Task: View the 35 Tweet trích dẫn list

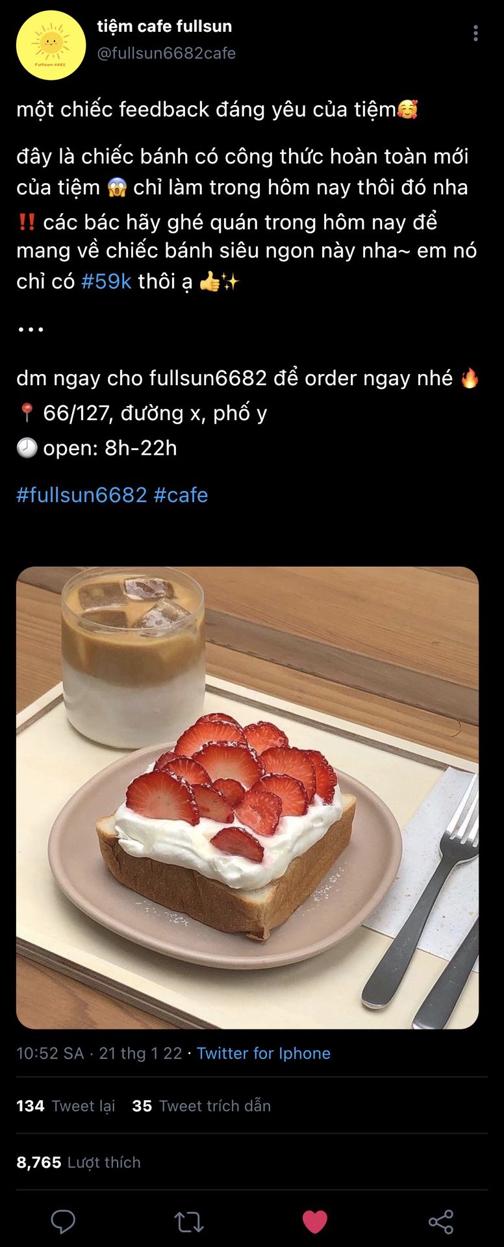Action: point(201,1105)
